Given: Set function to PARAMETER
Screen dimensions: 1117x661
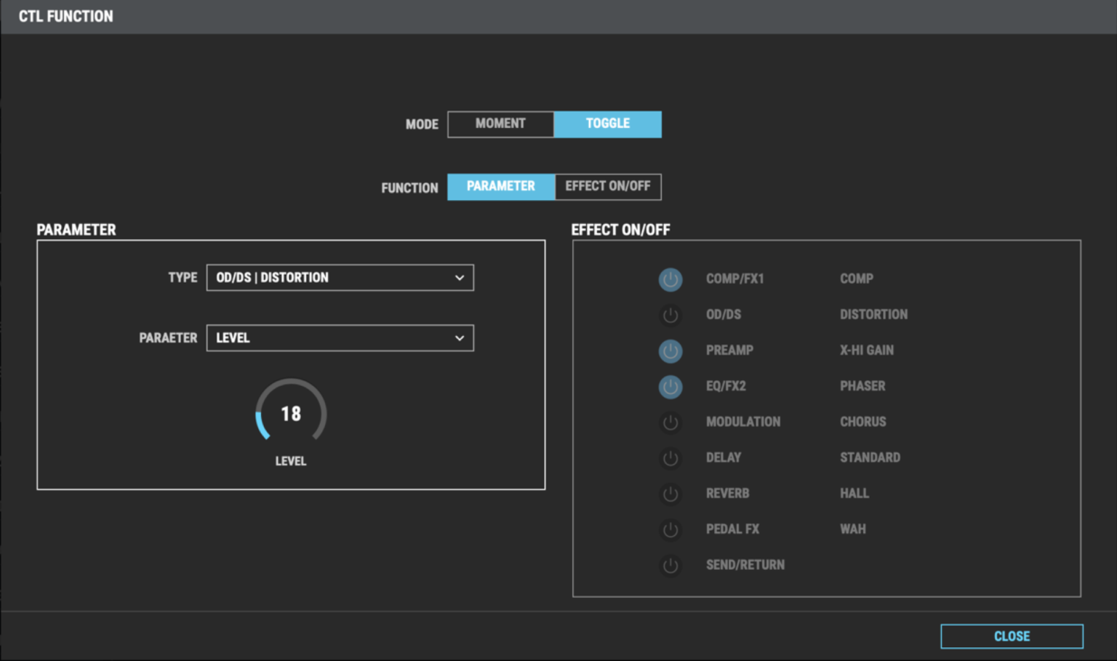Looking at the screenshot, I should (x=500, y=187).
